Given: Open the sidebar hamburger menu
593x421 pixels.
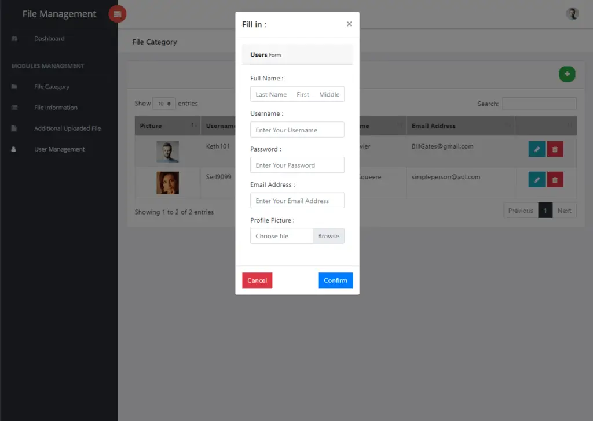Looking at the screenshot, I should 118,13.
